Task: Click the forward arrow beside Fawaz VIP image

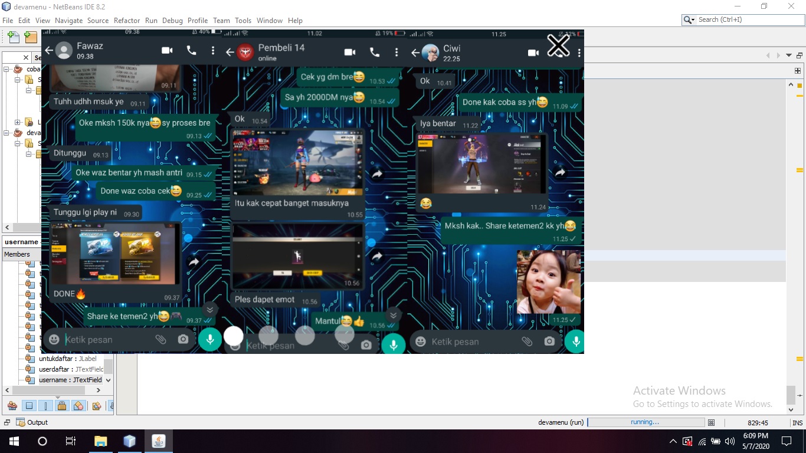Action: [x=193, y=262]
